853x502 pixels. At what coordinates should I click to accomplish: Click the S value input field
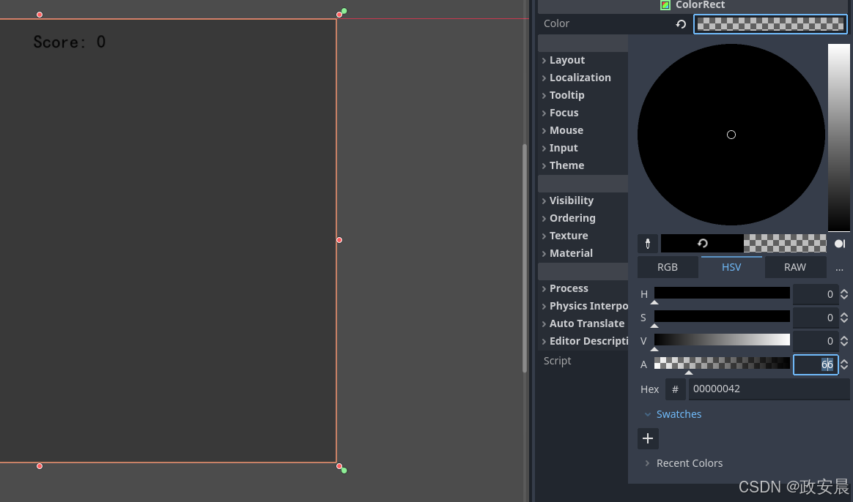815,318
